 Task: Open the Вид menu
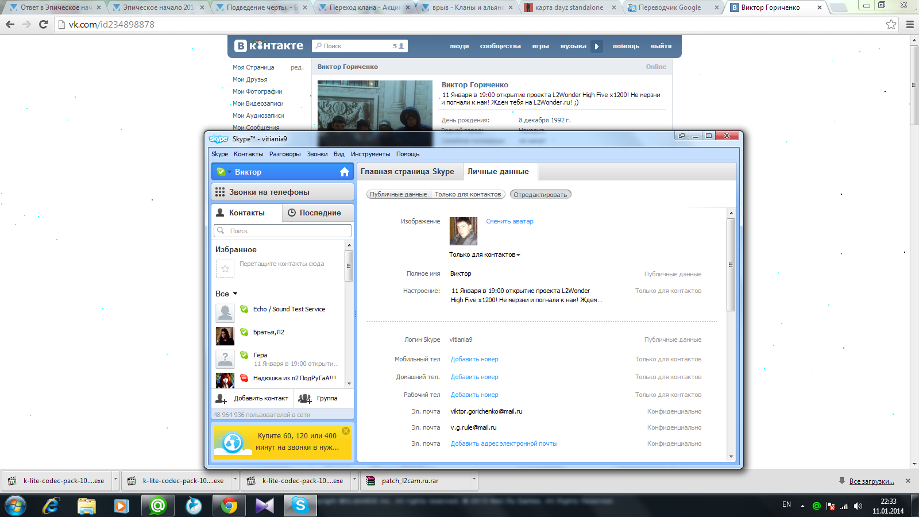pos(339,154)
